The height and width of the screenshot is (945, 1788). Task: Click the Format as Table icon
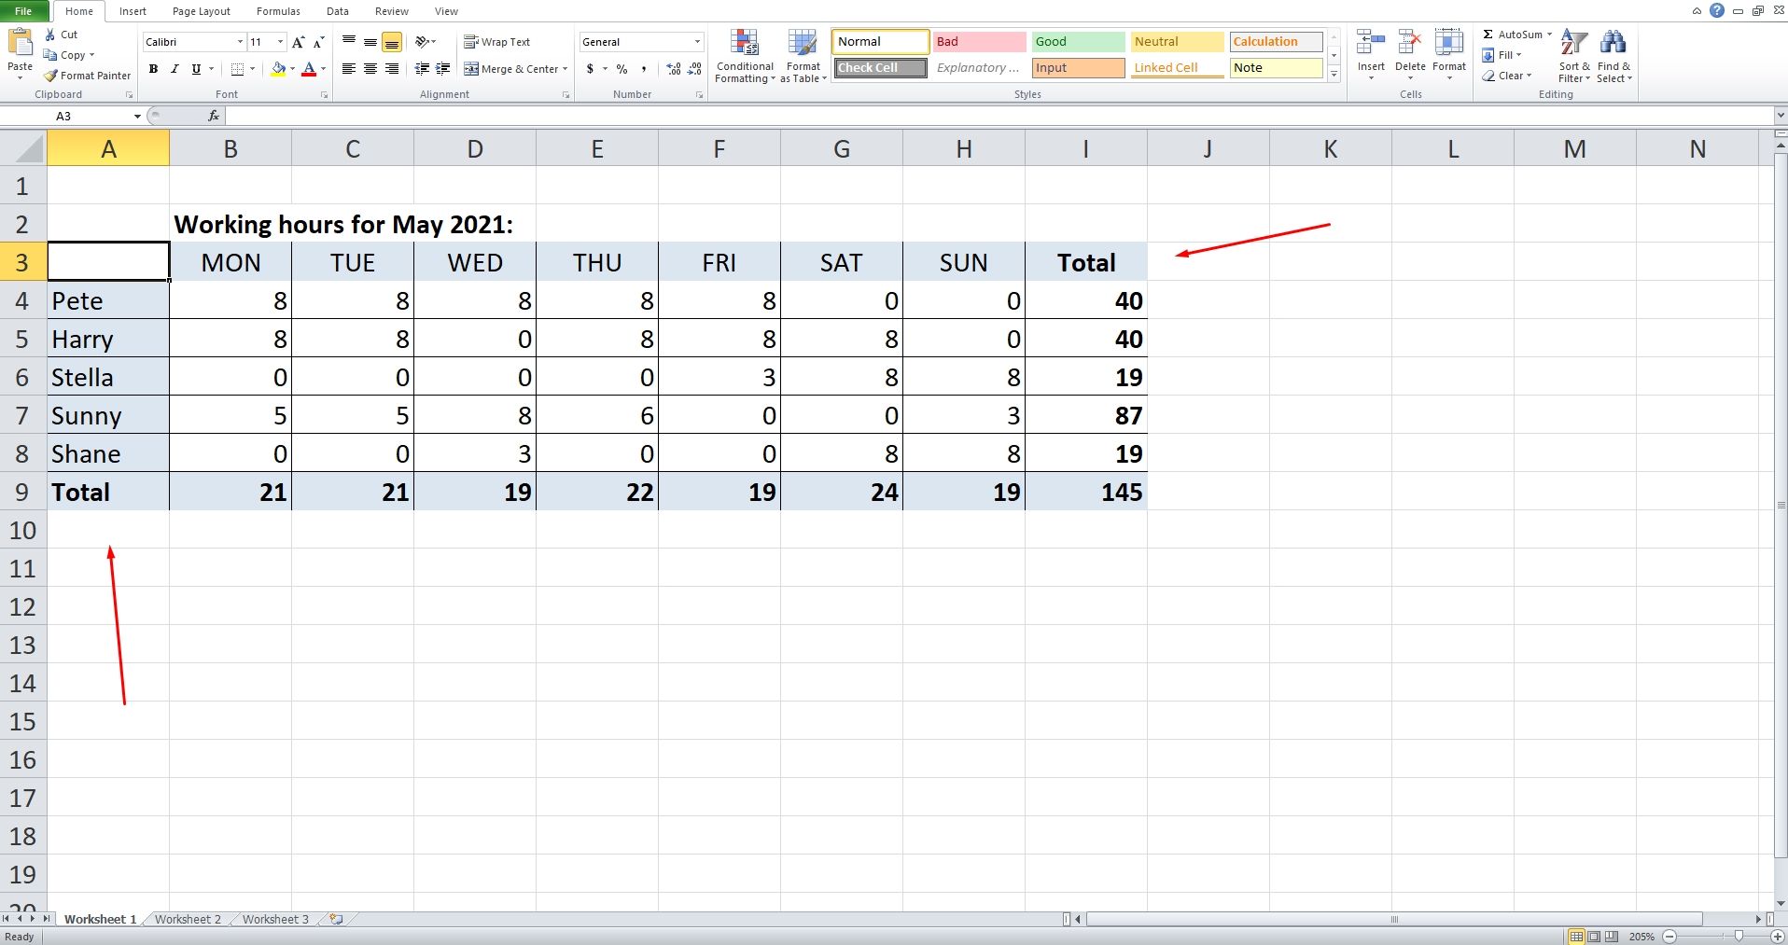(x=803, y=43)
